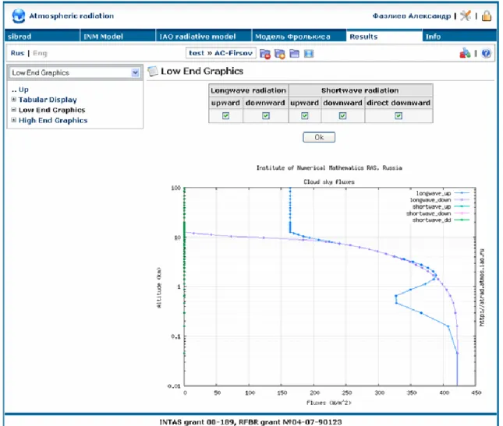Click the padlock logout icon
503x426 pixels.
(x=487, y=16)
